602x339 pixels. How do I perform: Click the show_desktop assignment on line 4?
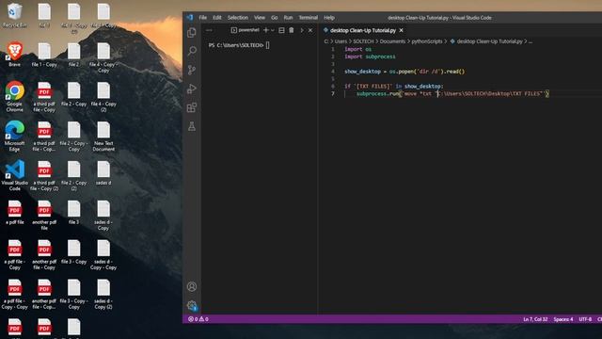tap(404, 72)
